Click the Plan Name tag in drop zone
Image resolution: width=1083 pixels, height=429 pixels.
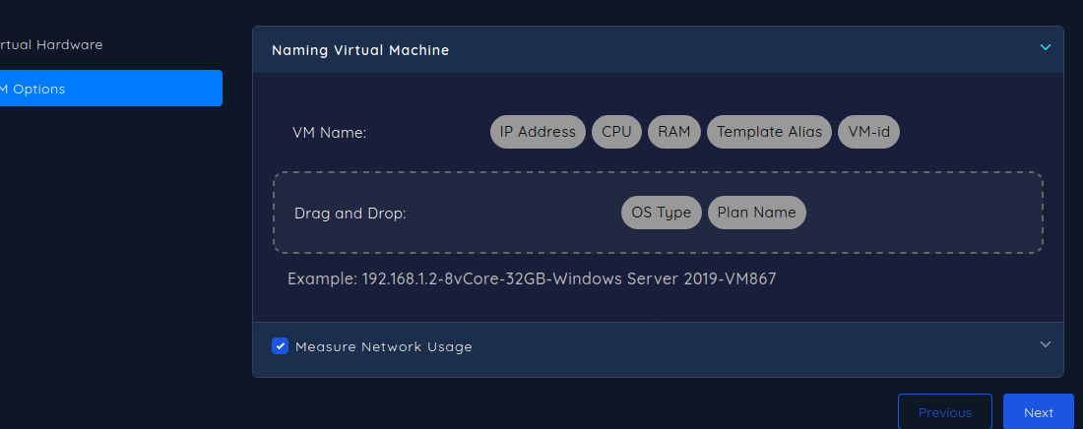click(x=756, y=213)
